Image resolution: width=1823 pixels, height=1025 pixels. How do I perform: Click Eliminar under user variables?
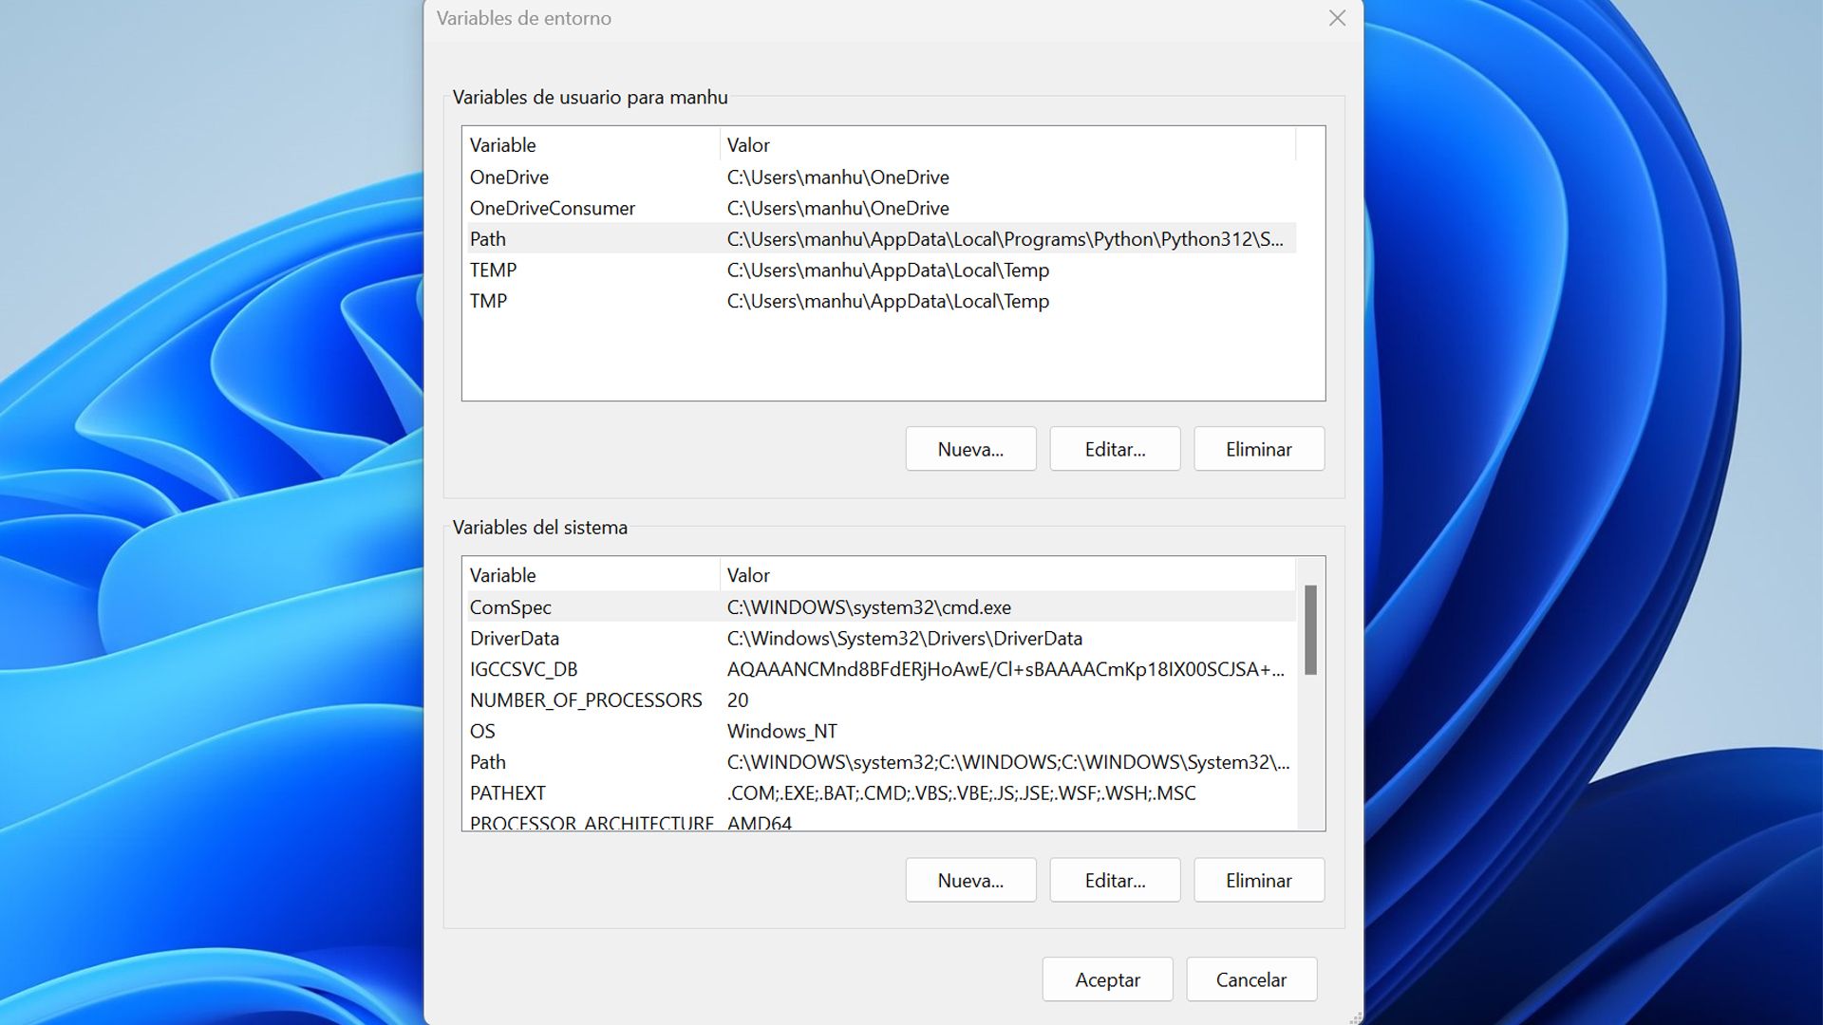pyautogui.click(x=1259, y=448)
